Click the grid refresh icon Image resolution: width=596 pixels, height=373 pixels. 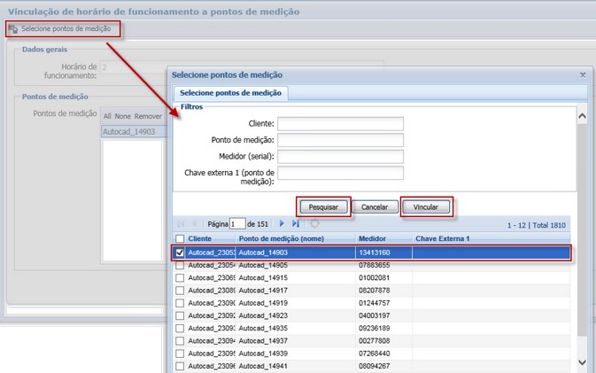click(314, 224)
